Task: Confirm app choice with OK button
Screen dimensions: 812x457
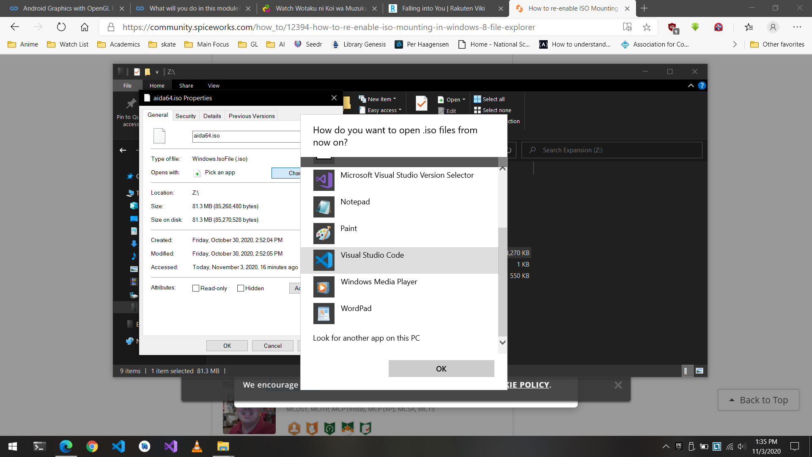Action: [441, 369]
